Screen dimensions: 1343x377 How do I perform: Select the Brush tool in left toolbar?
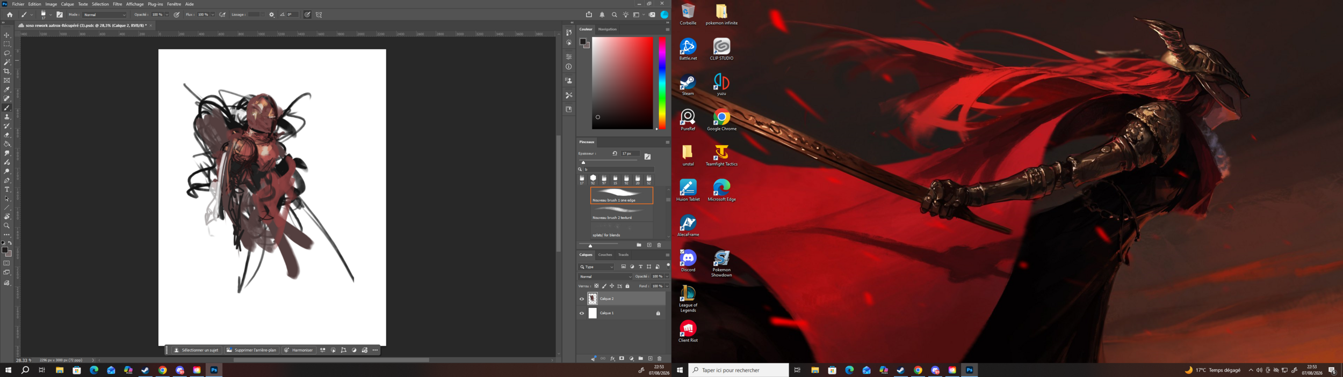(7, 108)
